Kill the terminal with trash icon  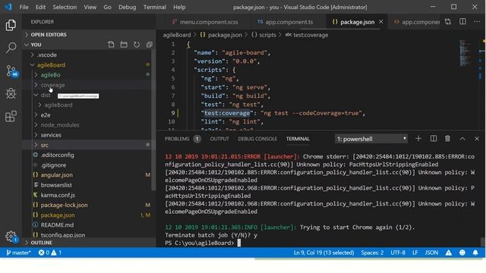coord(447,139)
